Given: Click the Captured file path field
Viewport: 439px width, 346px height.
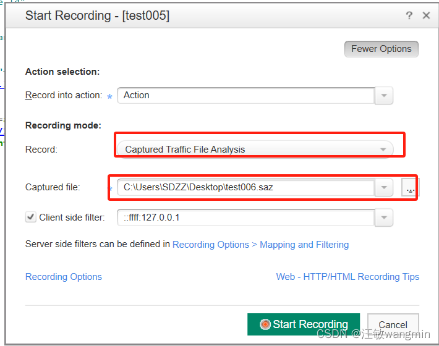Looking at the screenshot, I should coord(246,187).
